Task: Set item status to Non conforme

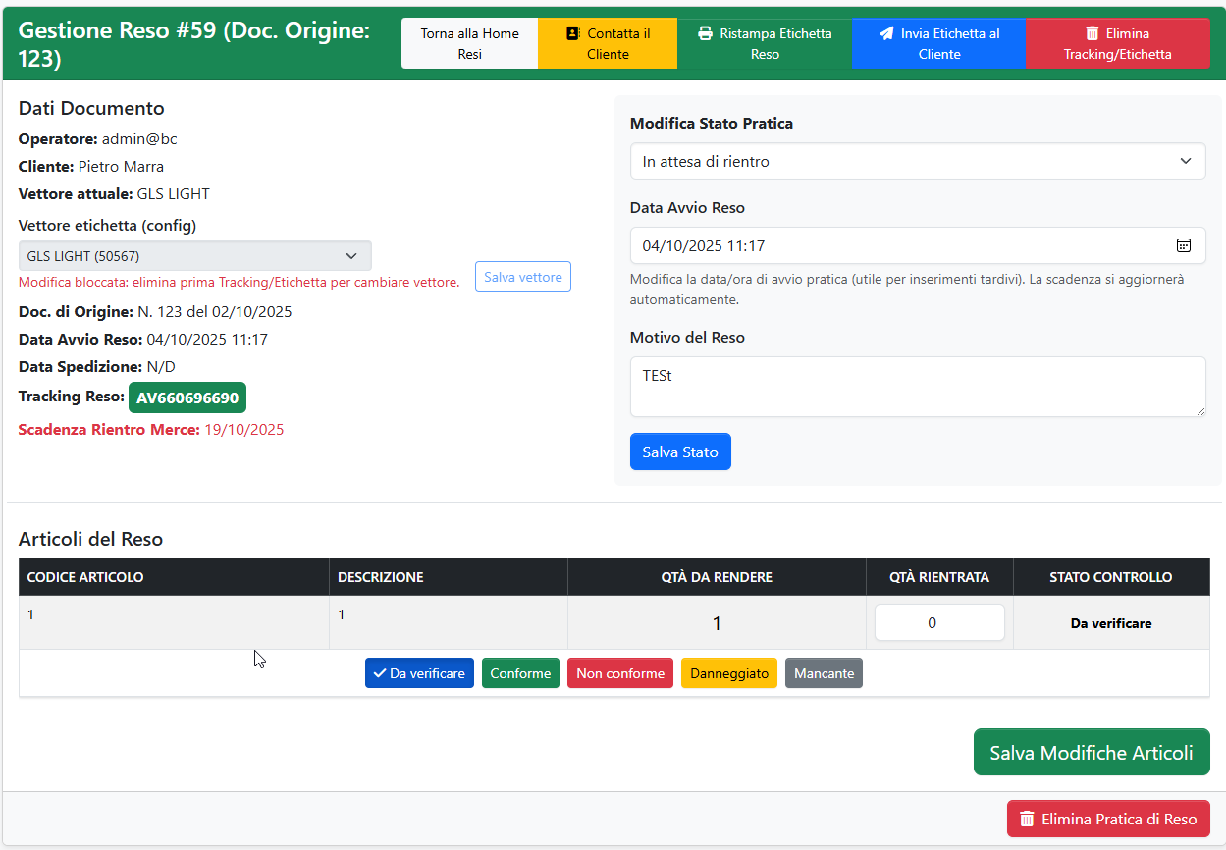Action: [620, 673]
